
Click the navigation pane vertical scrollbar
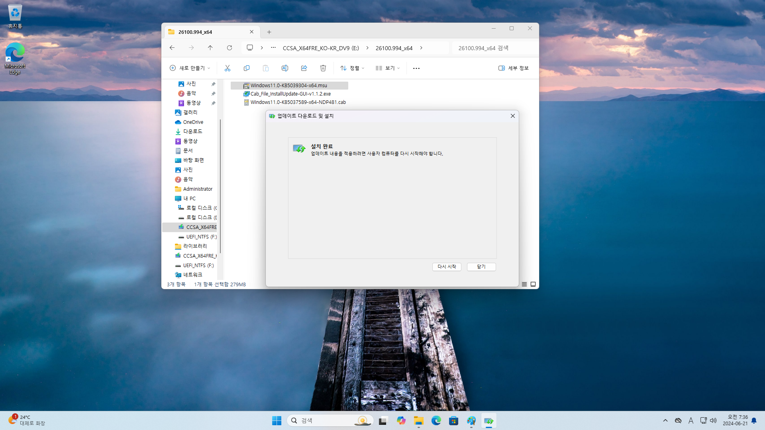[x=220, y=185]
